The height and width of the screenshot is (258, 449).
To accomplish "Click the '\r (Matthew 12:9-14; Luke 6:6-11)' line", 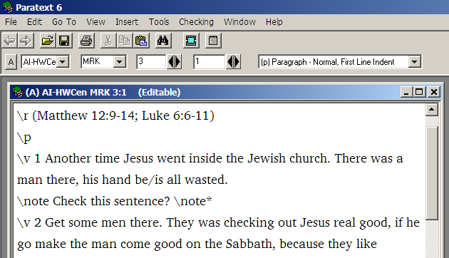I will [x=115, y=115].
